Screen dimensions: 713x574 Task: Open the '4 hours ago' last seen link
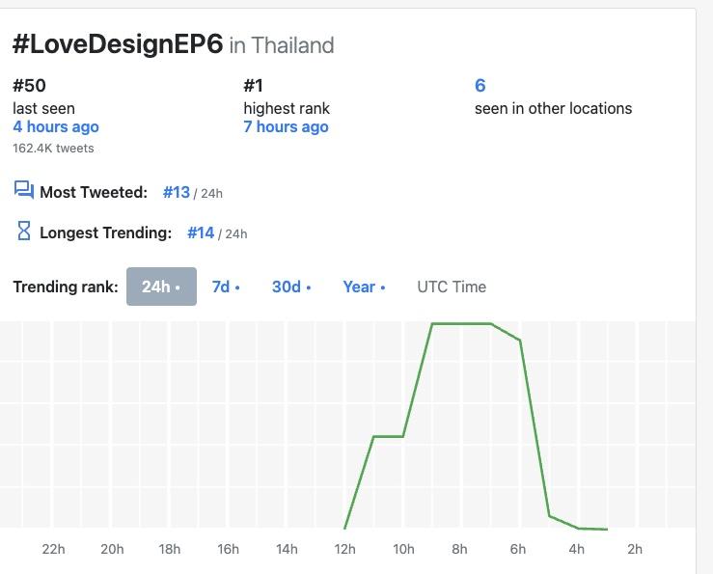pyautogui.click(x=56, y=127)
